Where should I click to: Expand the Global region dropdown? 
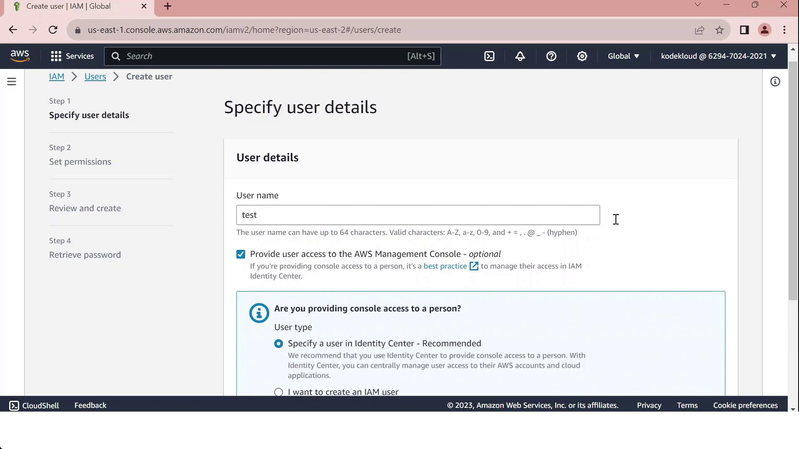click(623, 56)
